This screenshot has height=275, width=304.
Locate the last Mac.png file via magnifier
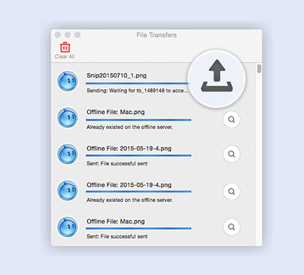(x=232, y=227)
